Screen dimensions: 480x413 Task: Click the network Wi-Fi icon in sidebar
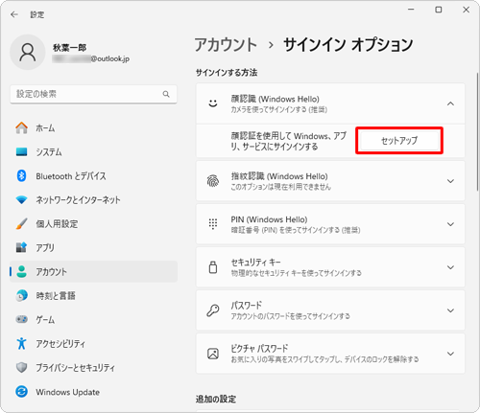(x=21, y=200)
